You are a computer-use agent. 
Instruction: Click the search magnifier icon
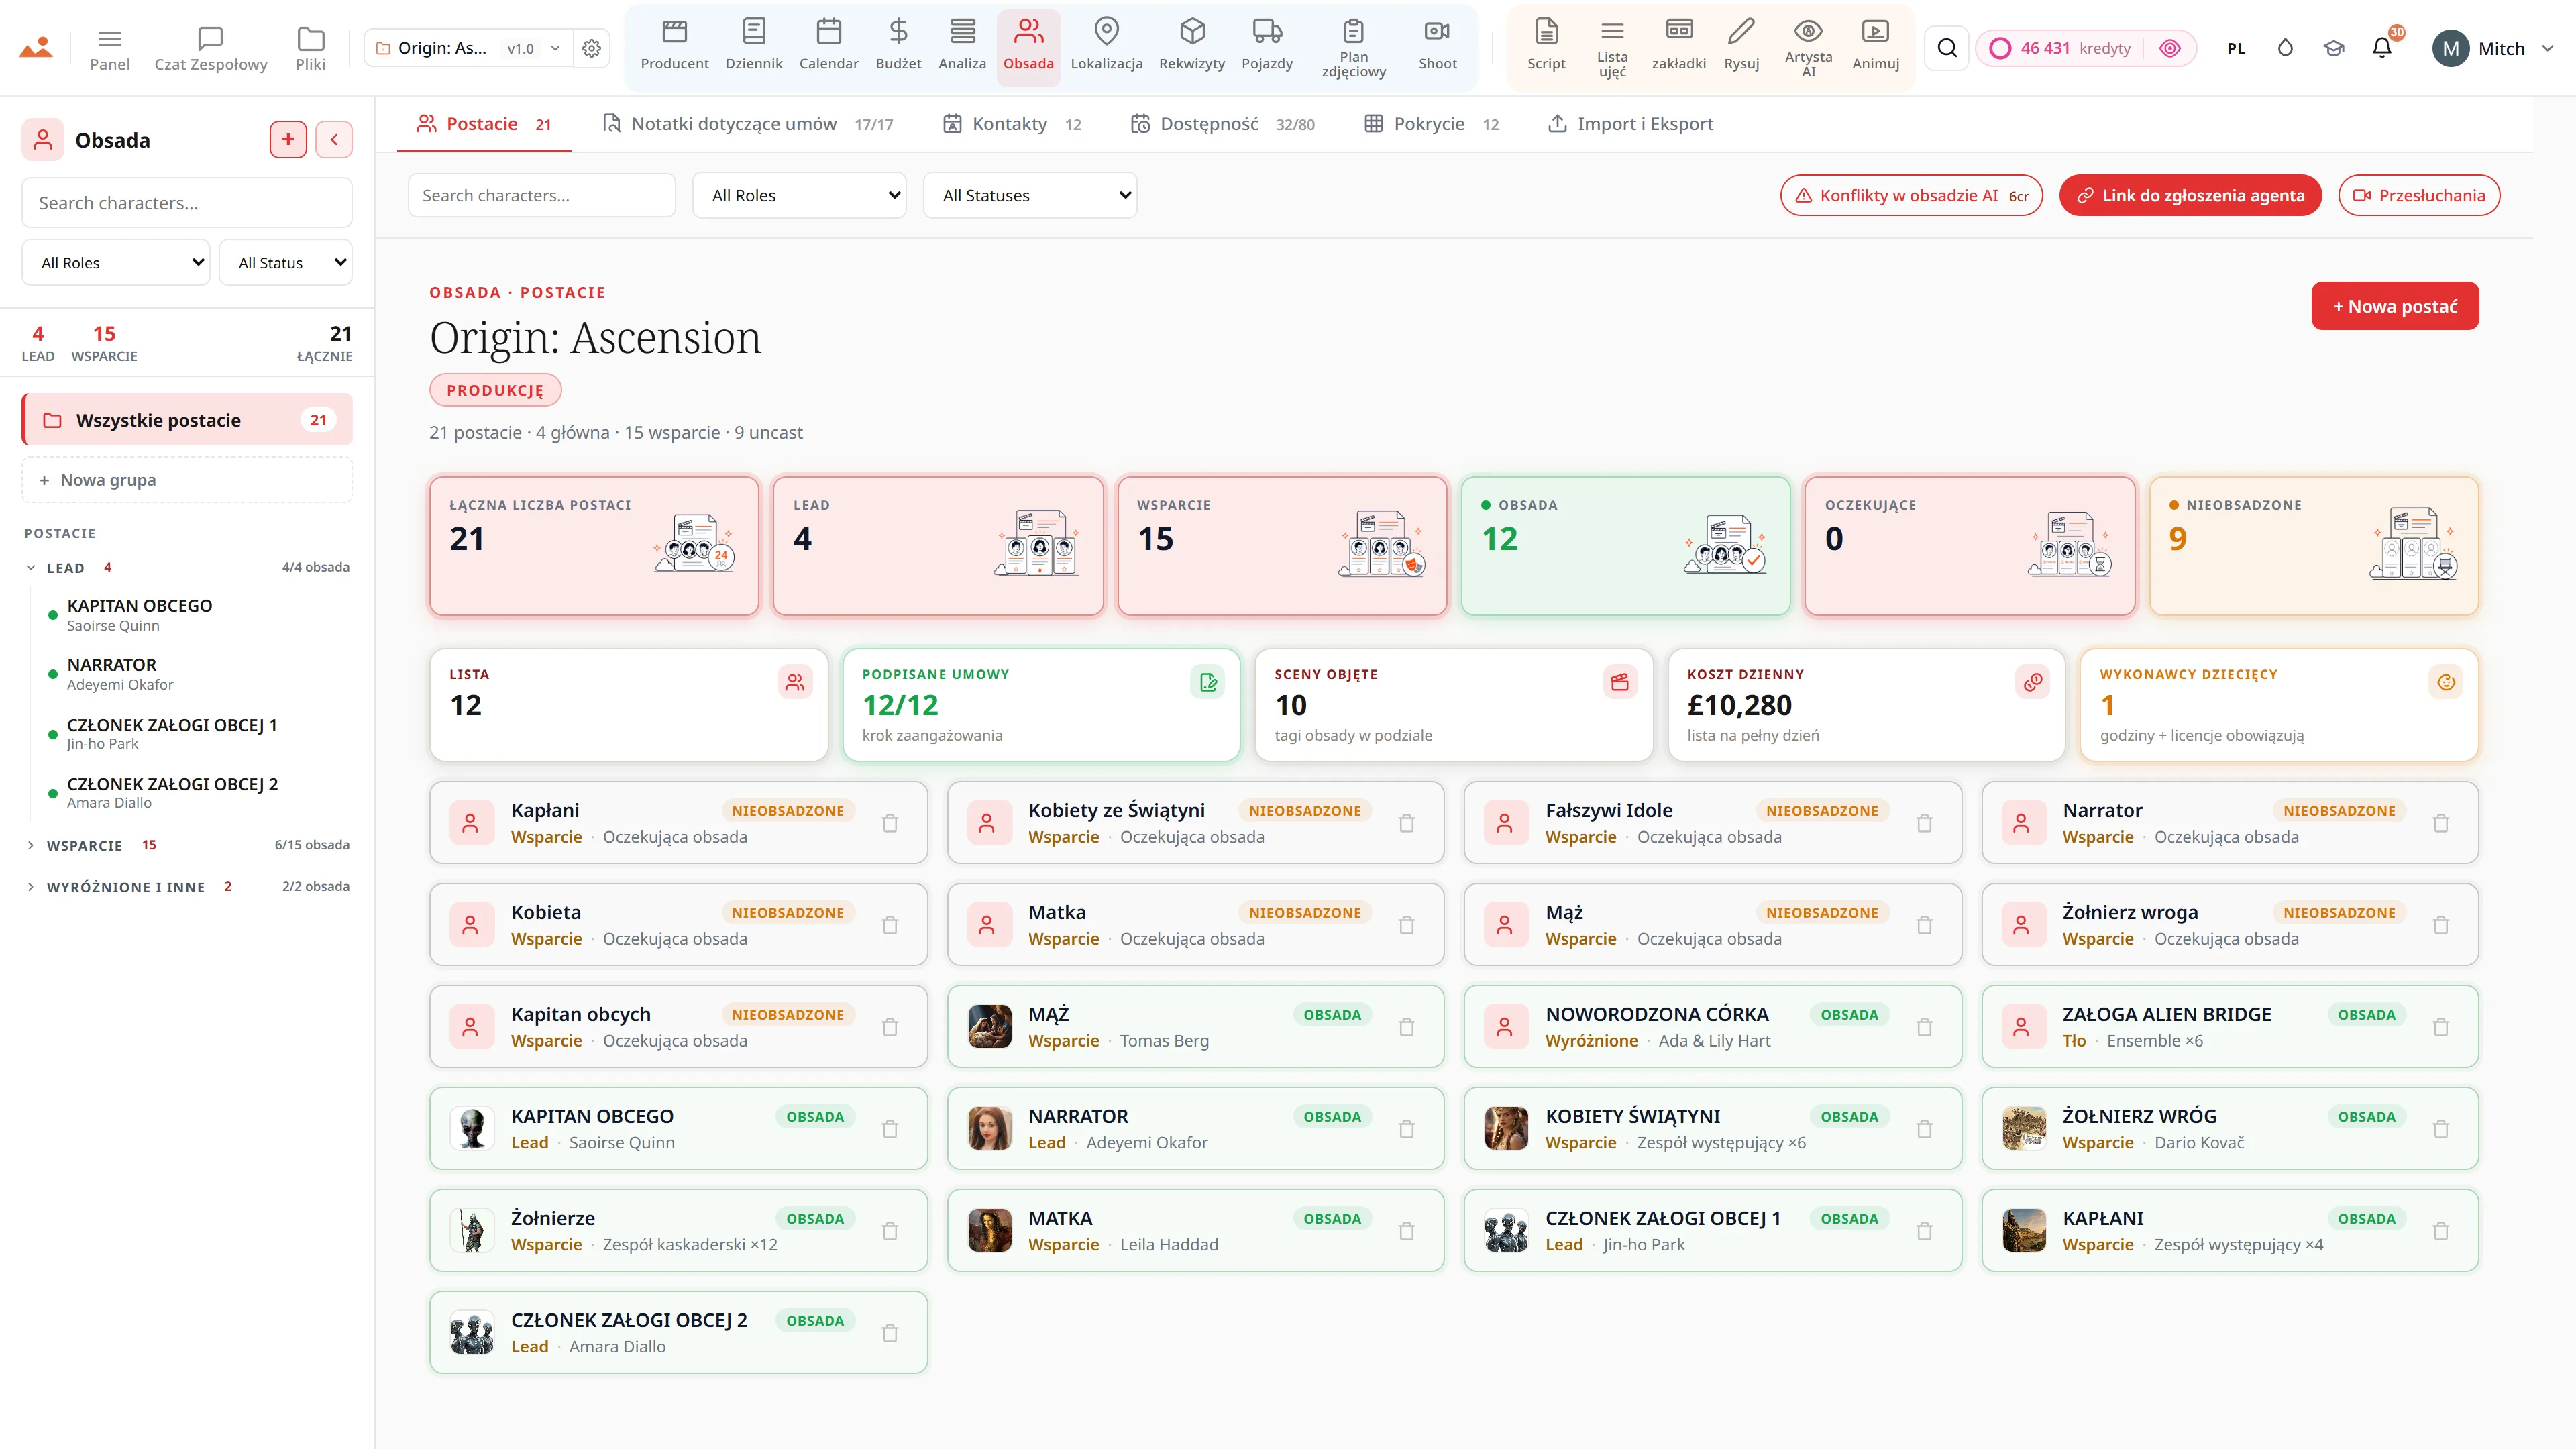tap(1947, 48)
